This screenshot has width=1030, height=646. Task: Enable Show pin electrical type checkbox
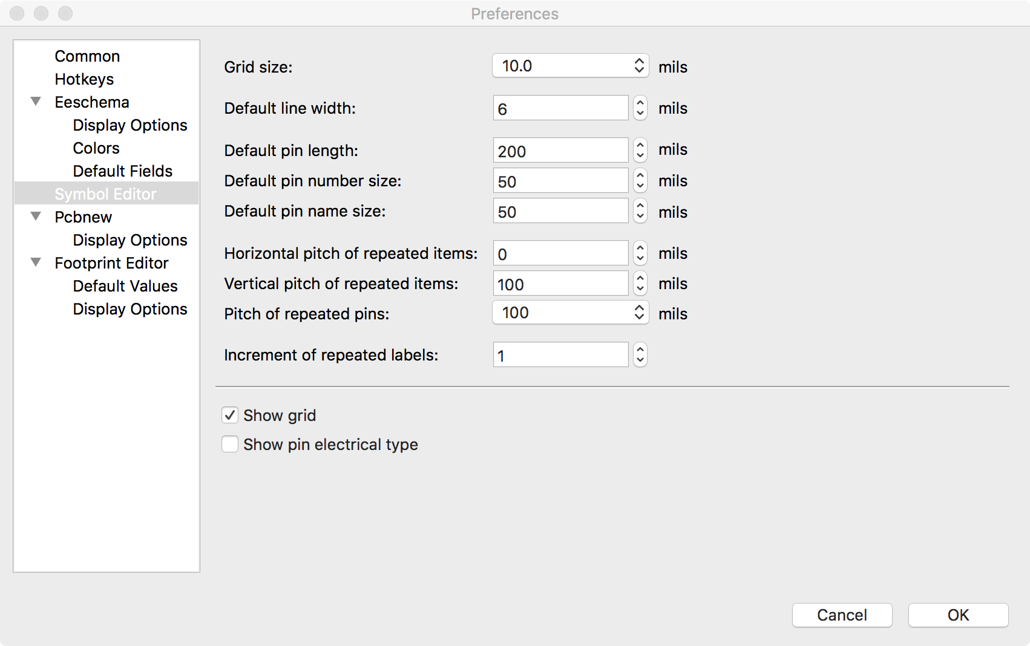click(230, 445)
